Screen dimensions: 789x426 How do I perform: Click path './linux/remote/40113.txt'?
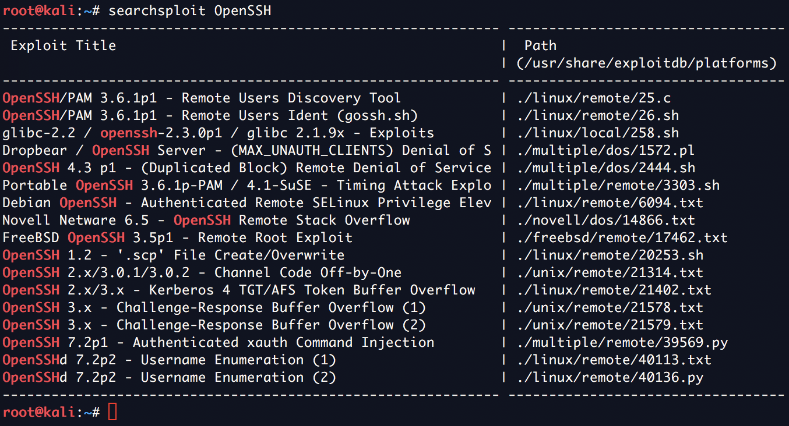point(614,360)
